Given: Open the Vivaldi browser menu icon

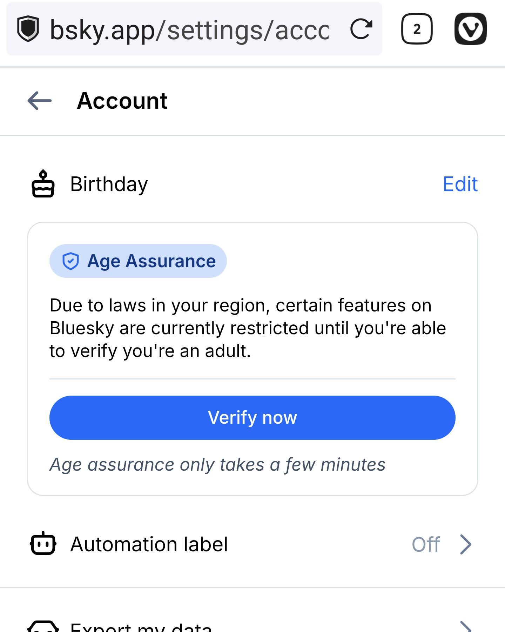Looking at the screenshot, I should coord(470,29).
